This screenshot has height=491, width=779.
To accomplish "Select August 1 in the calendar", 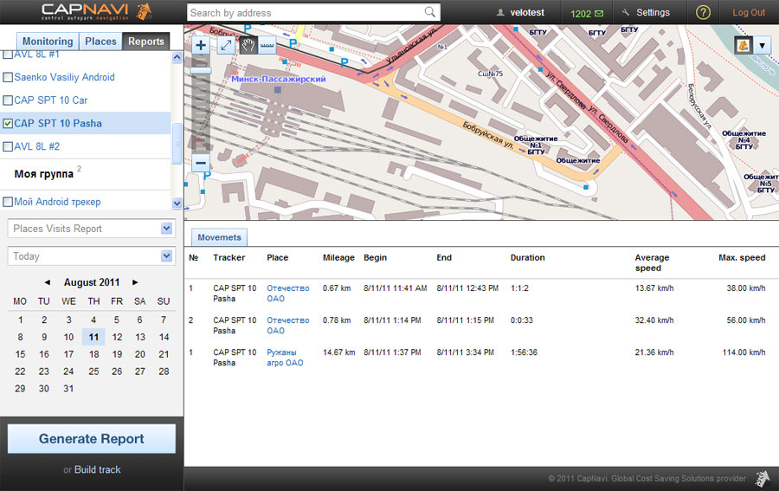I will click(21, 320).
